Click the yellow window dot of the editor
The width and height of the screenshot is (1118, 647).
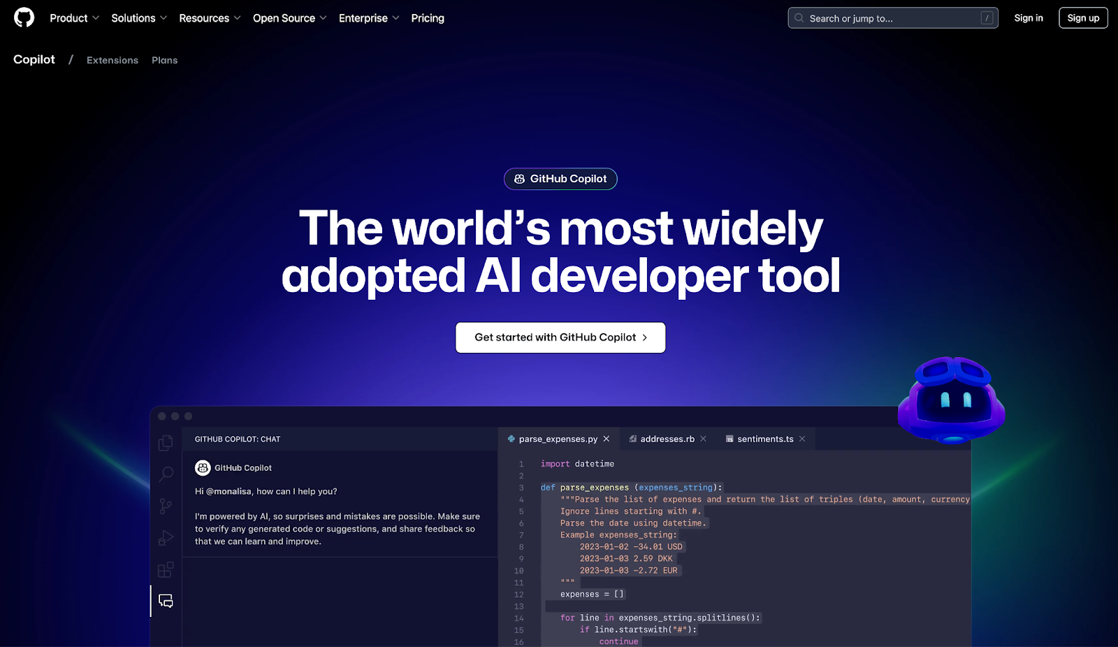click(175, 416)
